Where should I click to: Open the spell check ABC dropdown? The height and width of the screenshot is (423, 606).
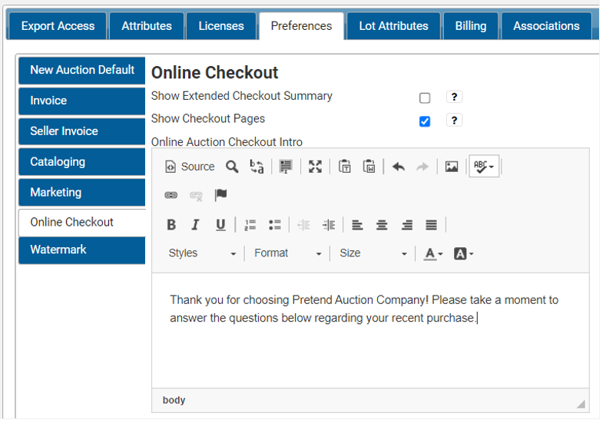tap(484, 167)
